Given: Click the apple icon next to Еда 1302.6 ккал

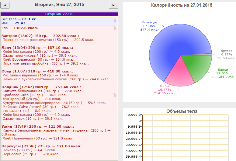Looking at the screenshot, I should pyautogui.click(x=115, y=28).
